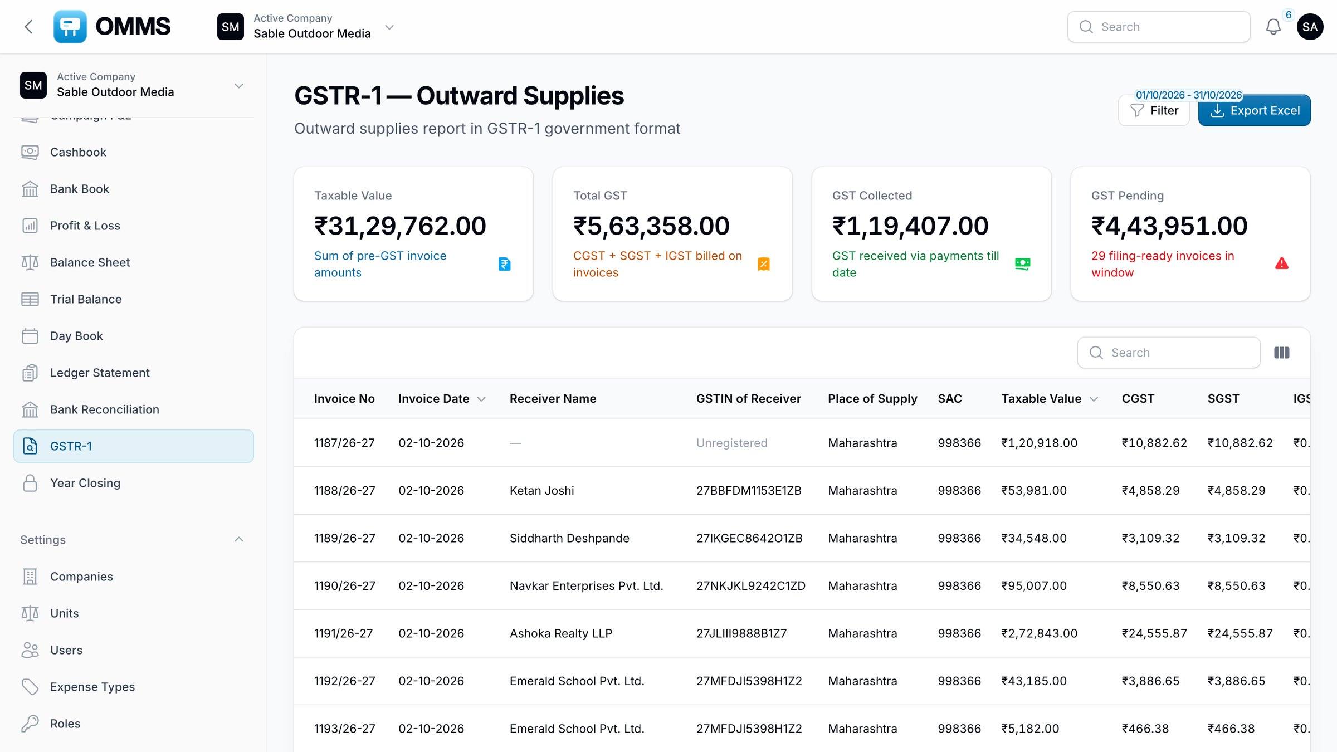Open Bank Reconciliation page
The width and height of the screenshot is (1337, 752).
point(134,409)
